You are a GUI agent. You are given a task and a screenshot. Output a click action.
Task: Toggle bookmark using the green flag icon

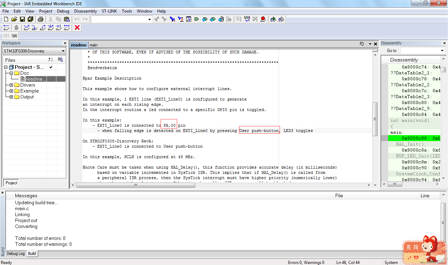click(197, 19)
